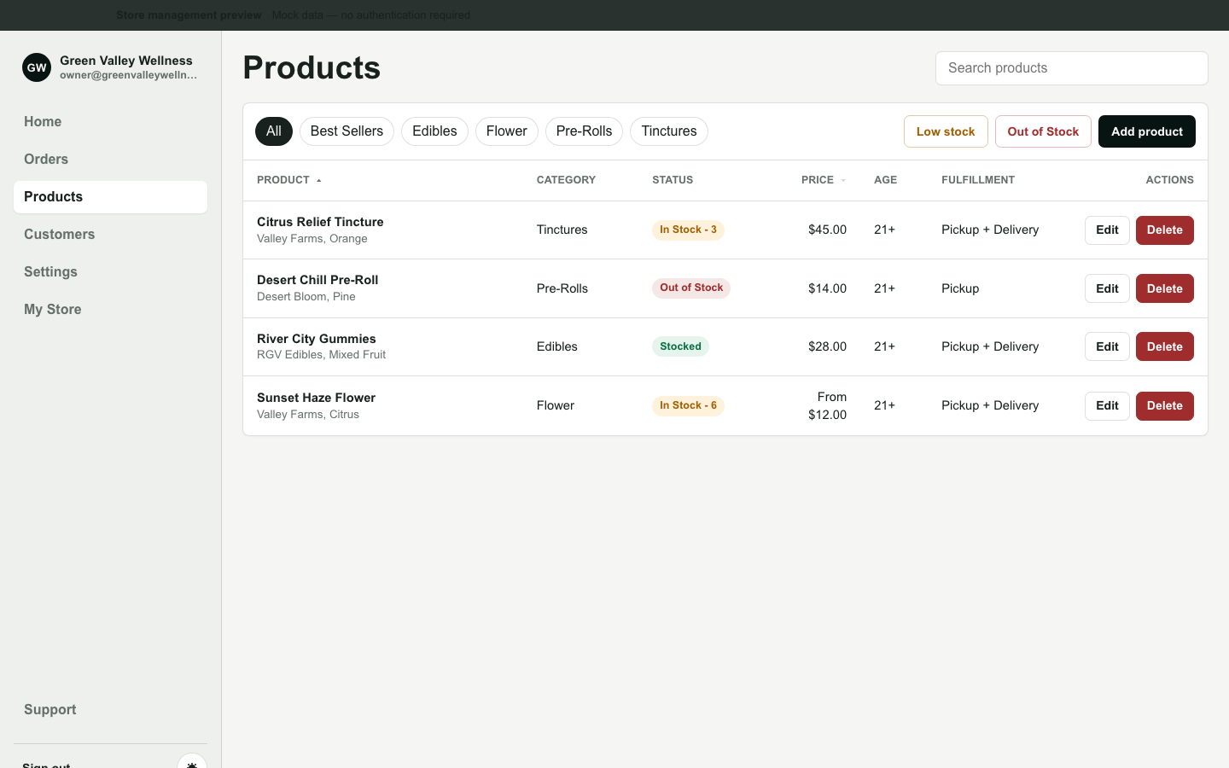This screenshot has height=768, width=1229.
Task: Enable the Low stock filter
Action: tap(946, 131)
